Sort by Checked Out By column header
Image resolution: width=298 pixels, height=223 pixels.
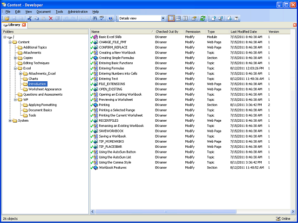(x=169, y=32)
